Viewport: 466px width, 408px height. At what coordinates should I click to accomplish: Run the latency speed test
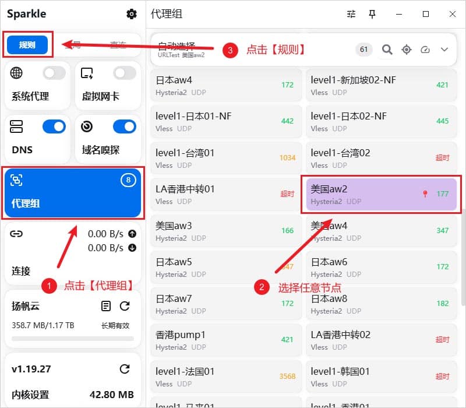(425, 50)
